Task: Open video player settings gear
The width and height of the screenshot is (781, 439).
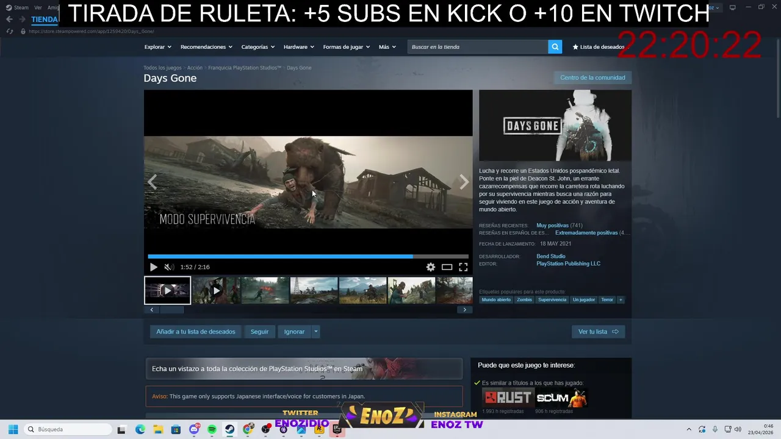Action: [431, 267]
